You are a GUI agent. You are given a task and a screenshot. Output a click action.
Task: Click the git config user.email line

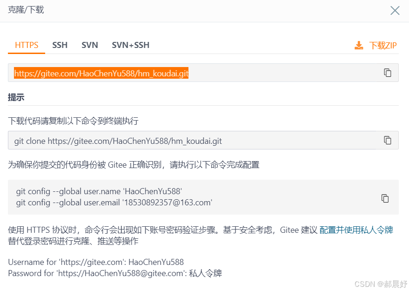pos(114,203)
